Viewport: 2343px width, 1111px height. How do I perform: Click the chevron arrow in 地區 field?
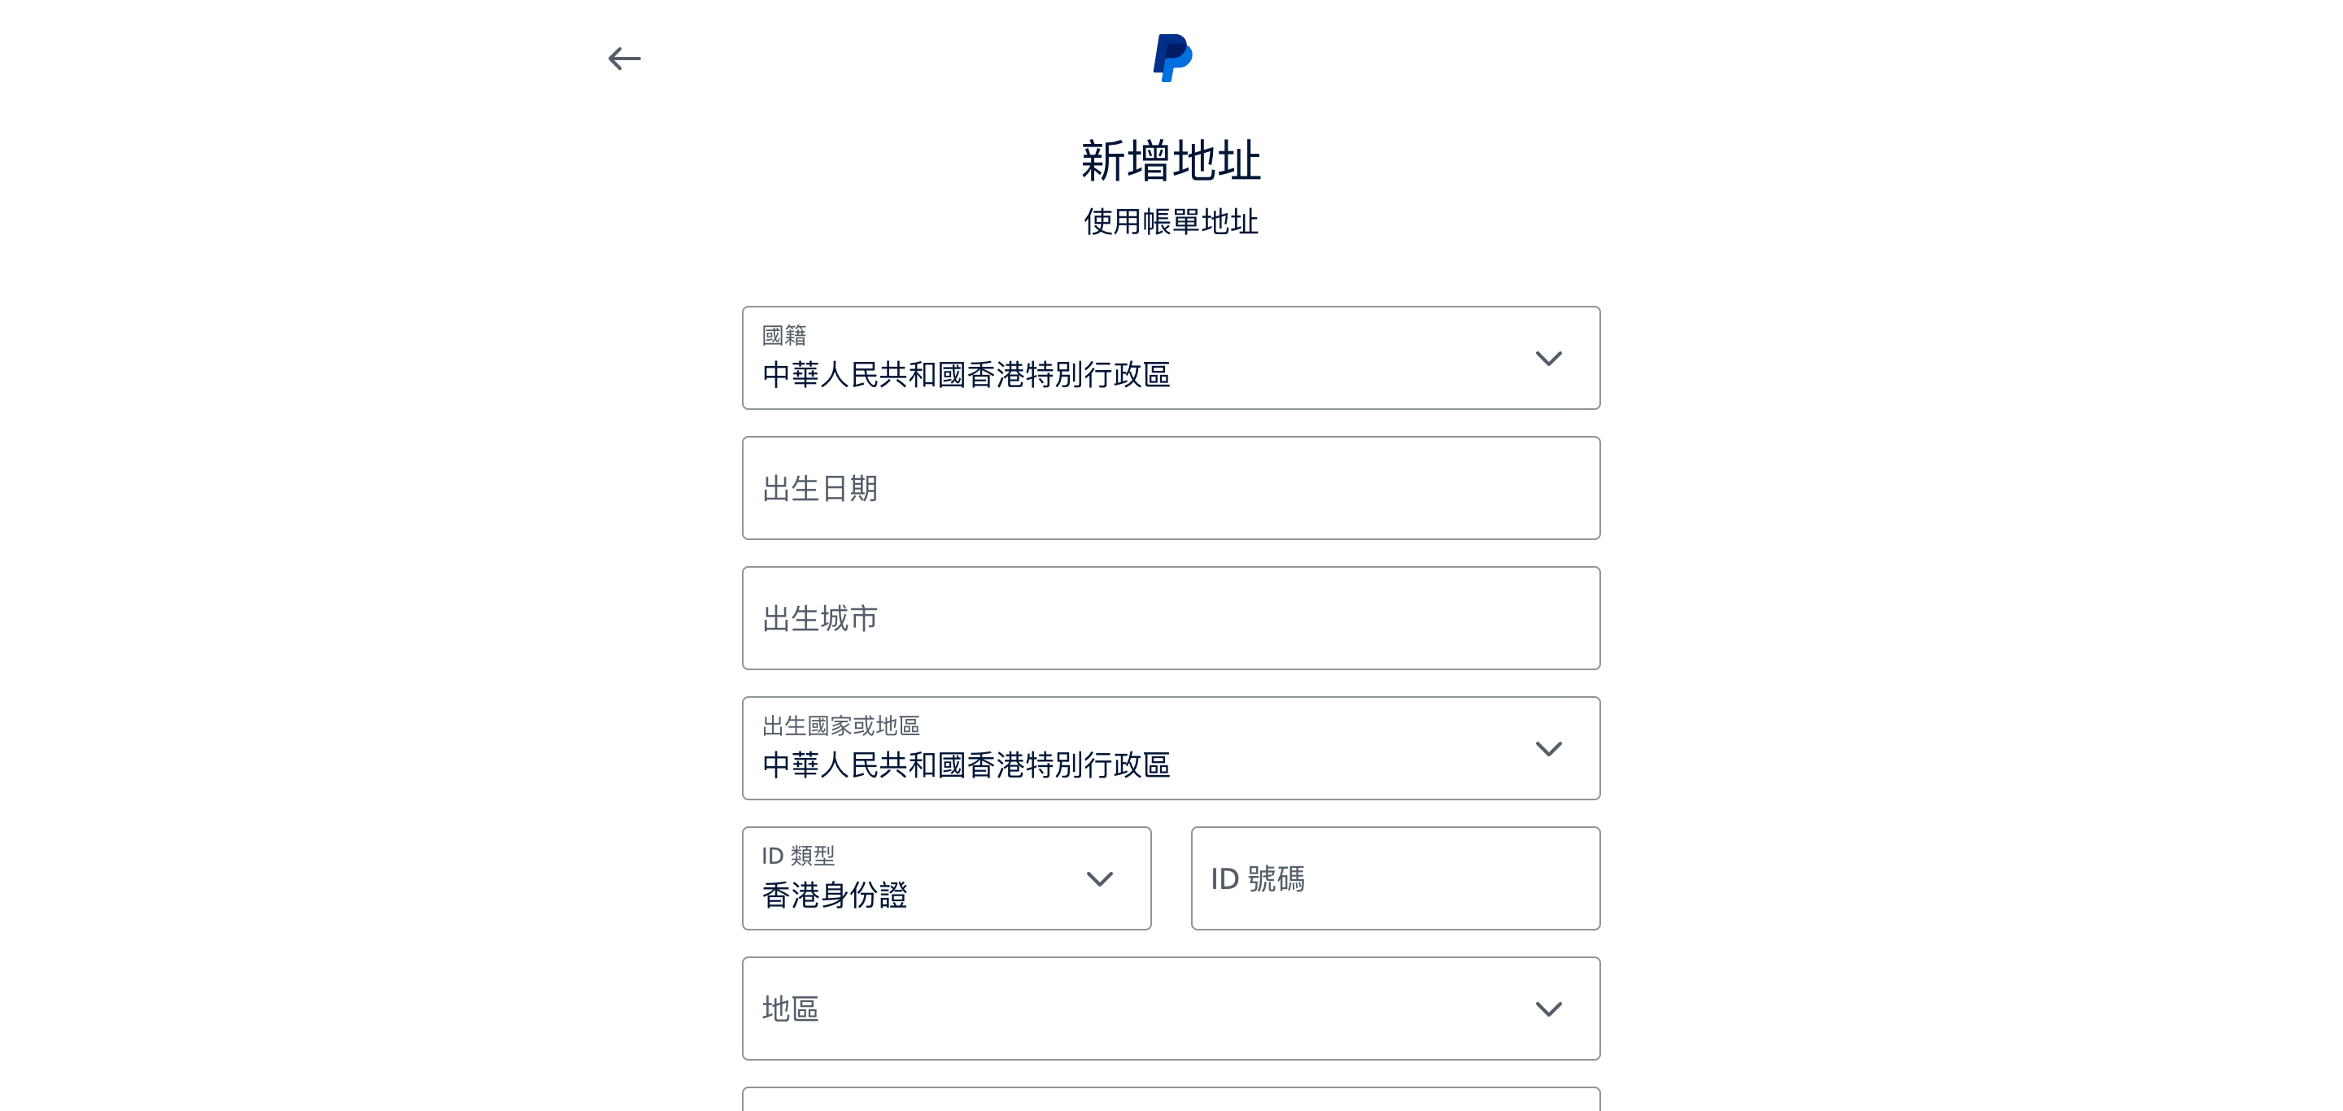[1548, 1009]
